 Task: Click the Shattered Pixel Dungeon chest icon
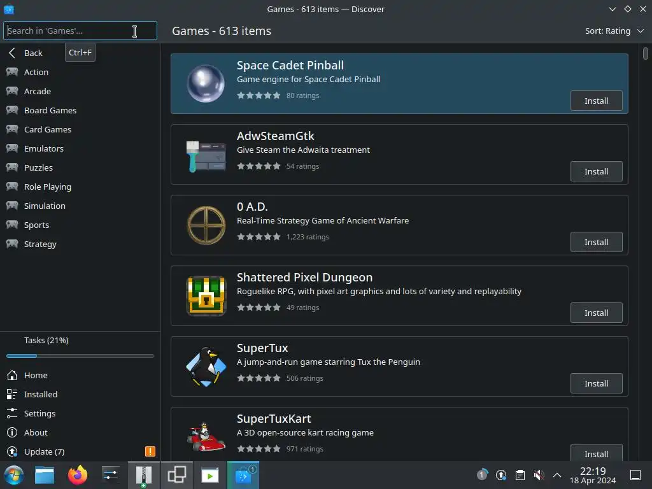[206, 295]
